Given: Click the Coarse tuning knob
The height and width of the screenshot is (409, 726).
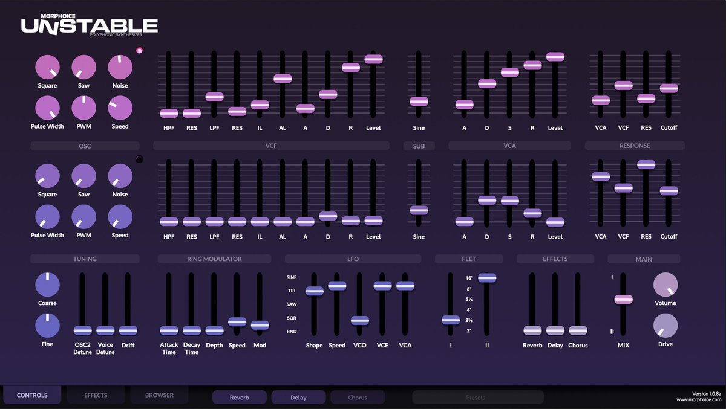Looking at the screenshot, I should click(x=47, y=285).
